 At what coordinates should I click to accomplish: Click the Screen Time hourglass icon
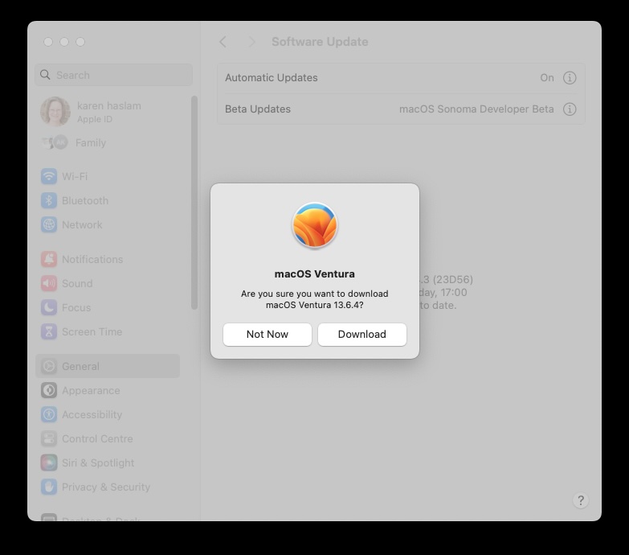[48, 331]
